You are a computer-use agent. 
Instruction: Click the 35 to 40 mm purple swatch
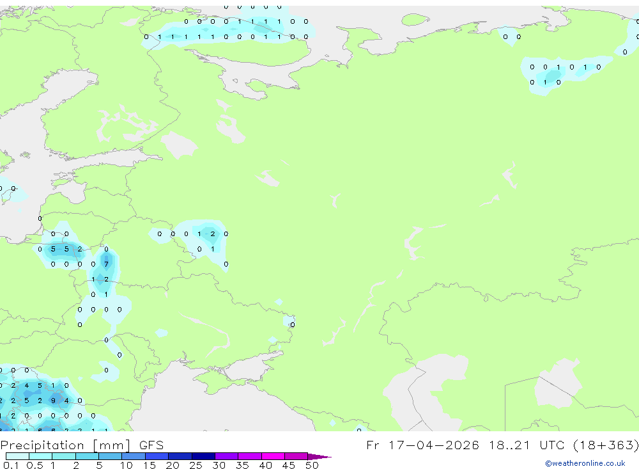[250, 456]
